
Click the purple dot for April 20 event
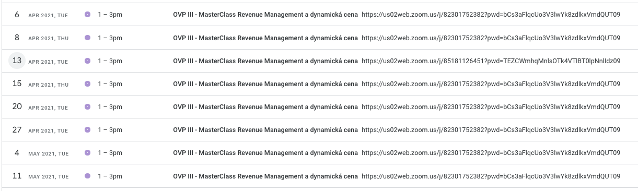pyautogui.click(x=87, y=106)
